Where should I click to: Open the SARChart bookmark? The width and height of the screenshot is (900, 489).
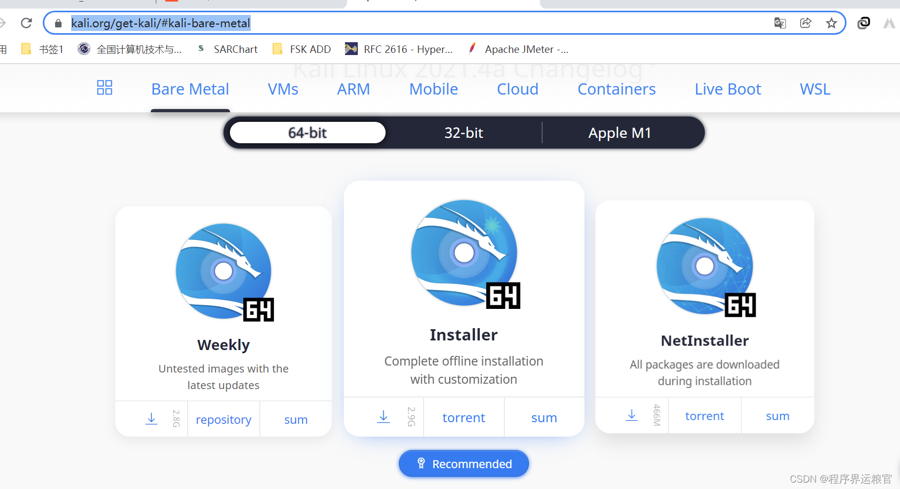click(227, 49)
